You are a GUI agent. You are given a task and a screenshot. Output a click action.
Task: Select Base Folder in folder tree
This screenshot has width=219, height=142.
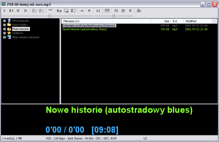tap(20, 25)
